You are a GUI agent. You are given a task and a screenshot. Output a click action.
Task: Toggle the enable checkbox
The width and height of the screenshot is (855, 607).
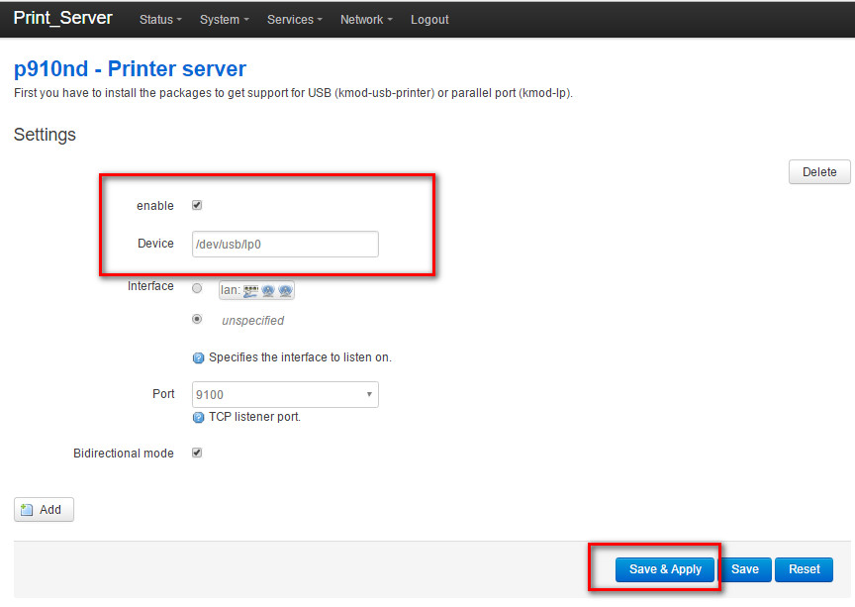pos(197,205)
